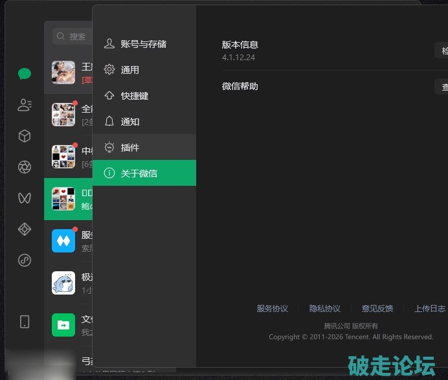Click the bell icon beside 通知

pos(109,121)
